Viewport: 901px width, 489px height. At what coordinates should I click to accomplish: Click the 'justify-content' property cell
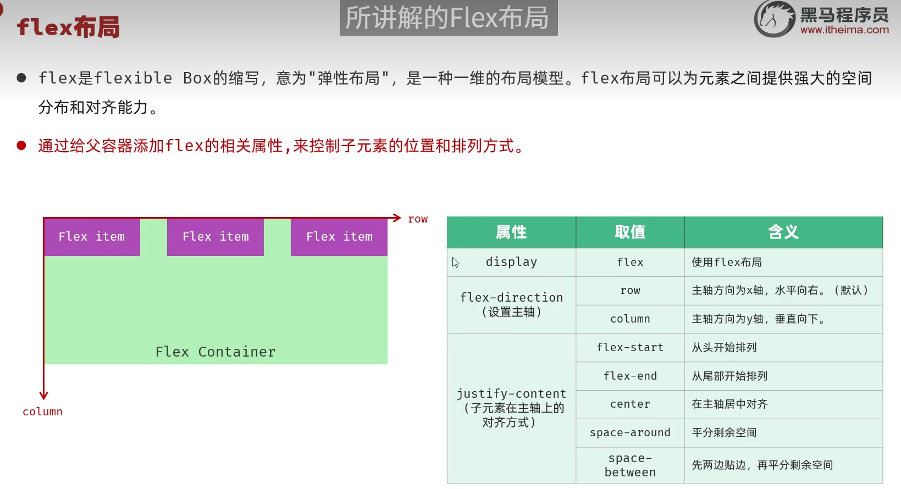[x=511, y=408]
